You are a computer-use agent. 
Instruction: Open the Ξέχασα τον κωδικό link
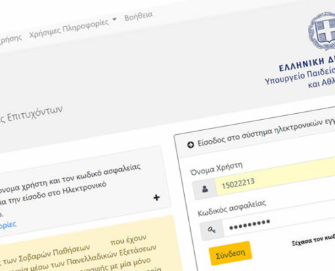pyautogui.click(x=313, y=241)
